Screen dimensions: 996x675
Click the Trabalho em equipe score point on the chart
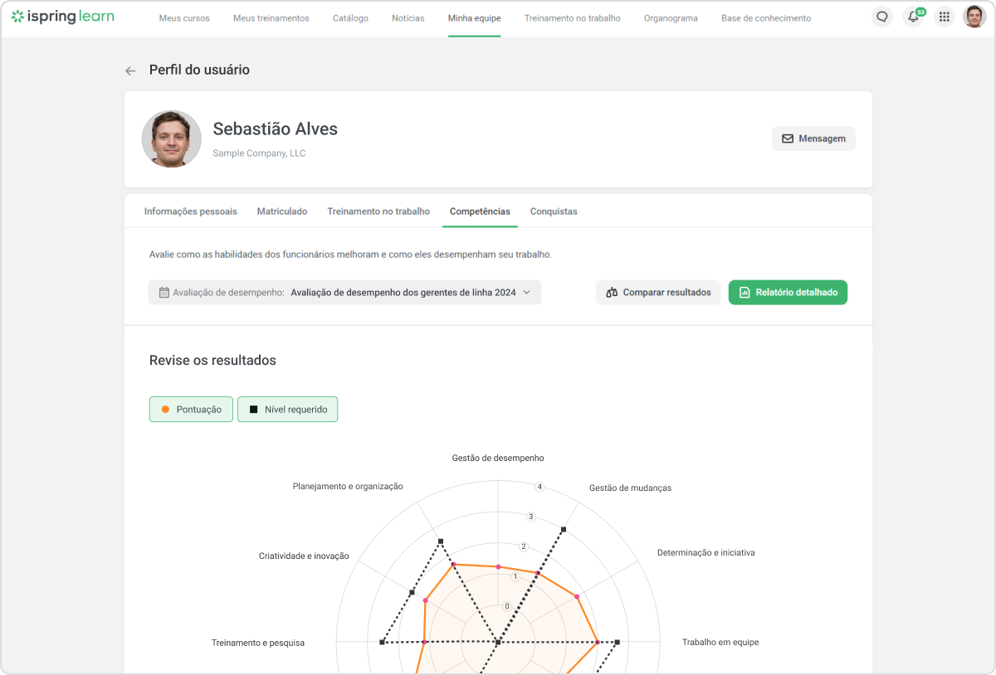[x=597, y=642]
